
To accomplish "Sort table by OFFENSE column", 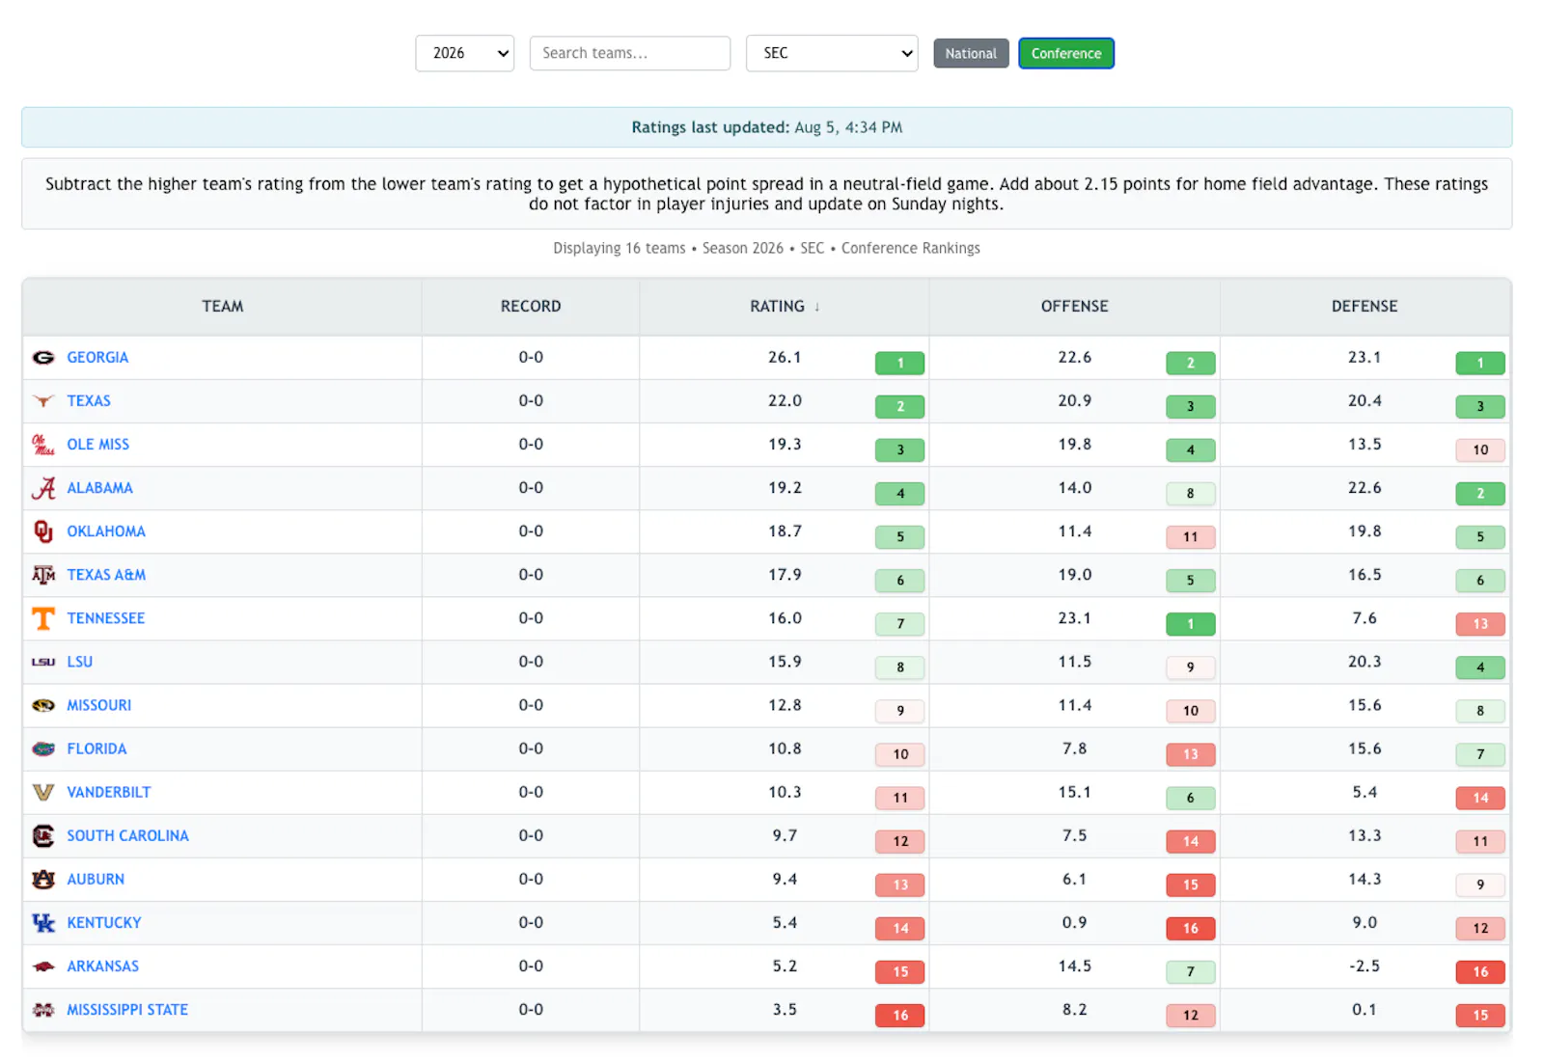I will [1075, 307].
